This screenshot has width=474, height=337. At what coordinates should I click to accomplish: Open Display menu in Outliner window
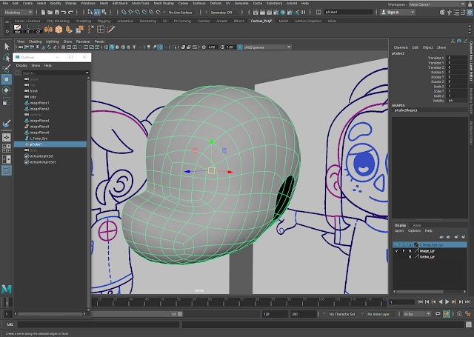click(21, 65)
